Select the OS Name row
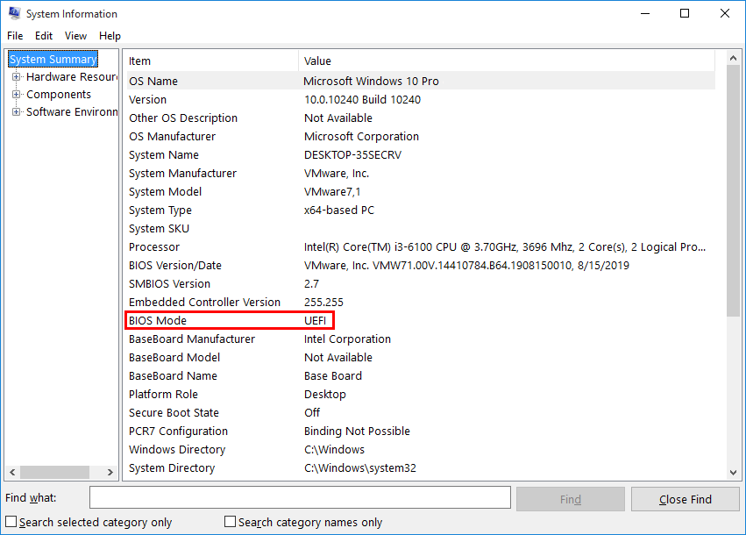746x535 pixels. click(421, 81)
